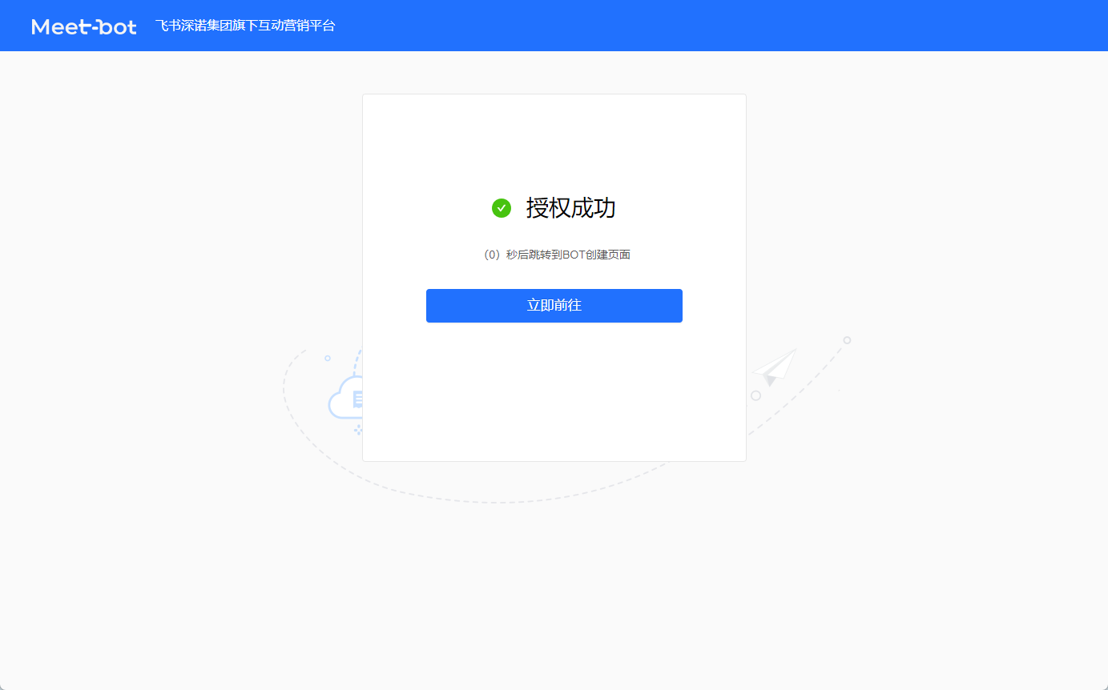Go now via the 立即前往 button
The image size is (1108, 690).
[554, 306]
